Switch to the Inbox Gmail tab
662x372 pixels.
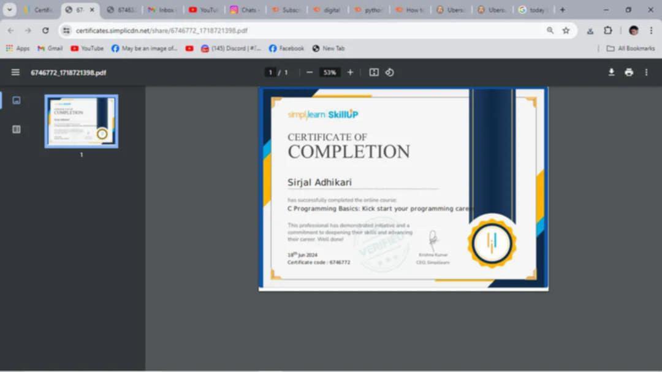coord(162,10)
